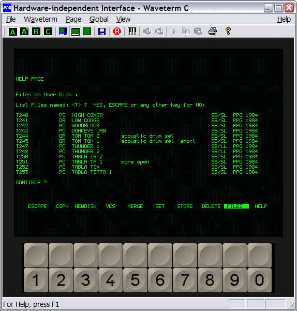Click the blue-green split screen view icon
Screen dimensions: 297x311
(63, 32)
